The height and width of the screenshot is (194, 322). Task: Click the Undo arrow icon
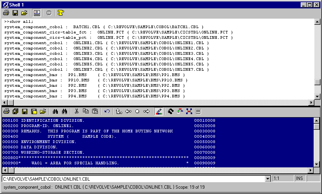(x=107, y=111)
